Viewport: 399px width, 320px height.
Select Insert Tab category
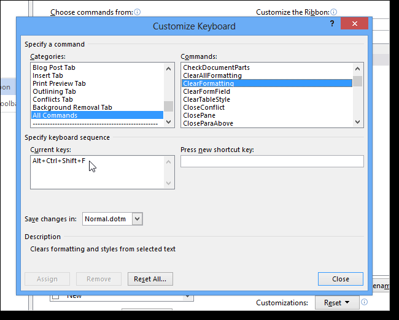(48, 75)
